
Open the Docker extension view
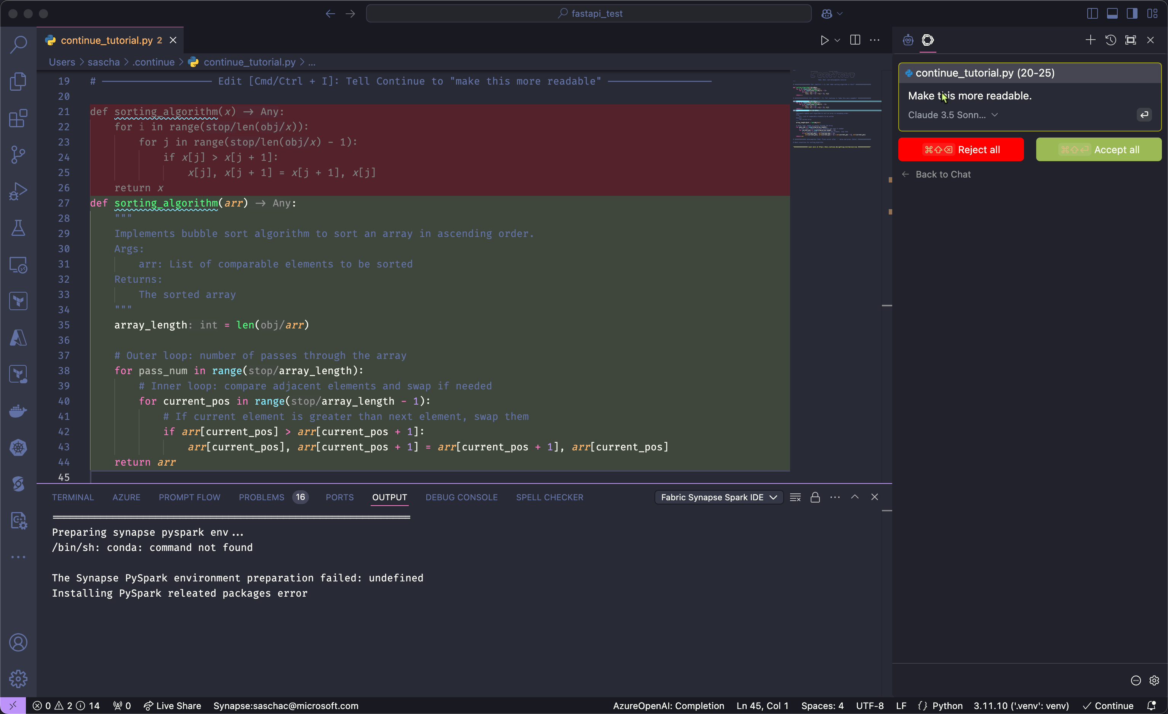(19, 411)
